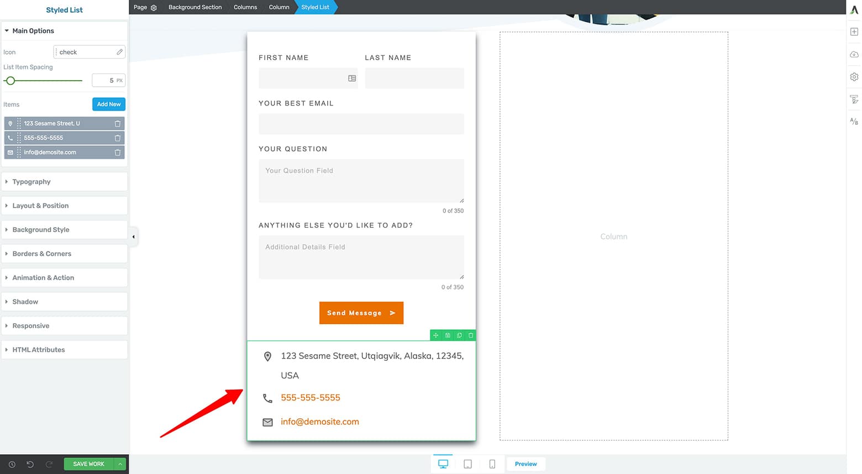Screen dimensions: 862x474
Task: Save the styled list as a template
Action: 448,335
